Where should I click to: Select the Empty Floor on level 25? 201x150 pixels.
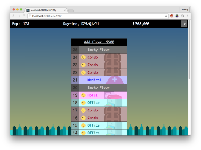coord(99,50)
